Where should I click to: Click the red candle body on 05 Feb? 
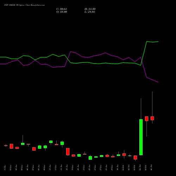[147, 119]
